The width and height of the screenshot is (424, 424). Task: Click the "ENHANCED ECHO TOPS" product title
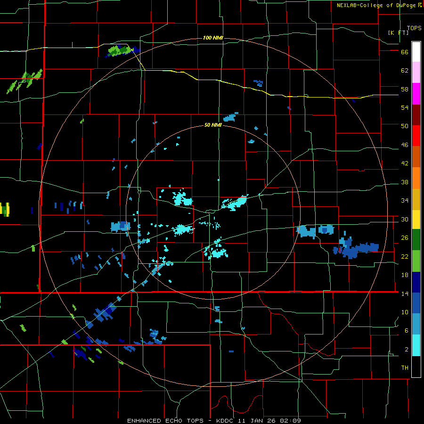pyautogui.click(x=165, y=421)
